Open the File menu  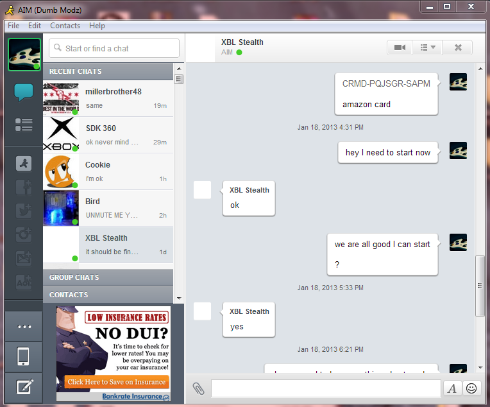pos(13,26)
